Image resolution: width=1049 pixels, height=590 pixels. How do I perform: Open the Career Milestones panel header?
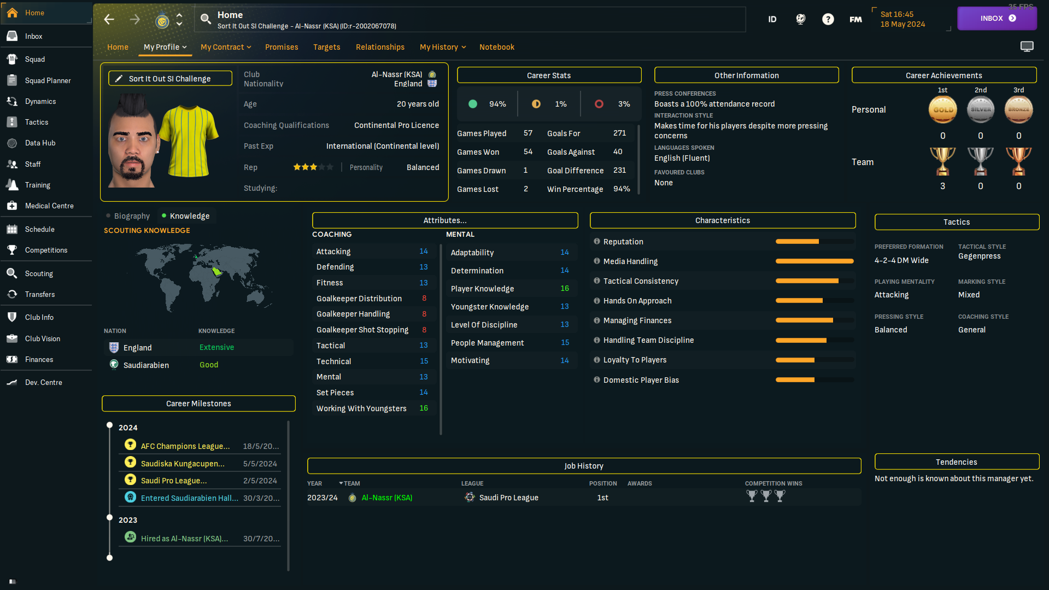tap(198, 404)
